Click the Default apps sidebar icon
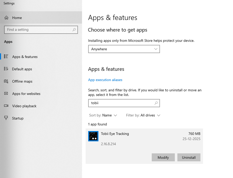 [6, 69]
